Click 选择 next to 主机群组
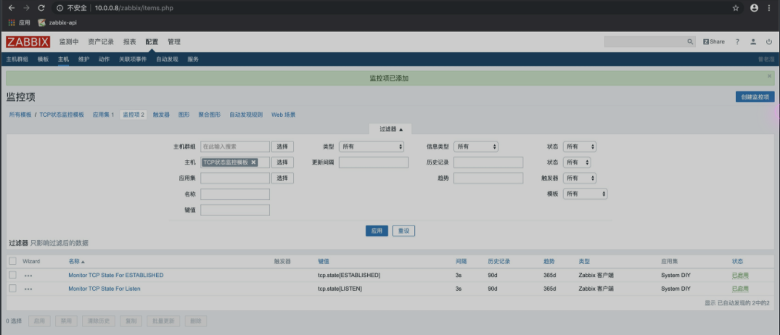Viewport: 780px width, 335px height. click(x=282, y=146)
